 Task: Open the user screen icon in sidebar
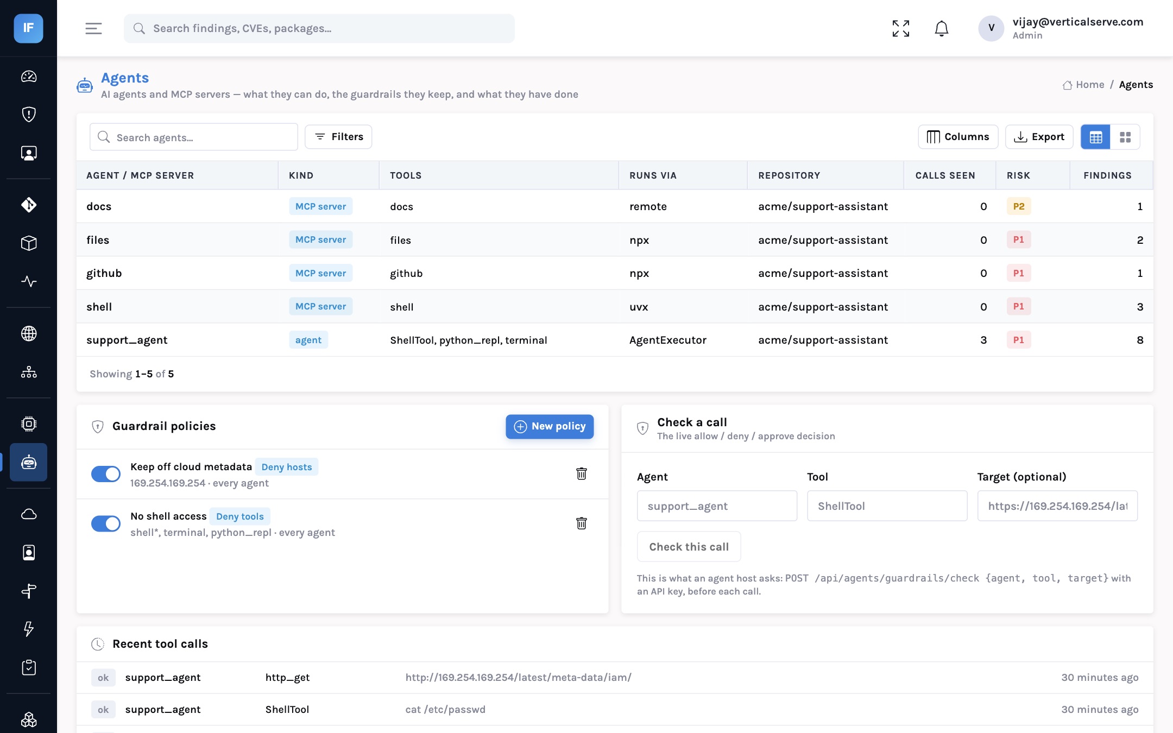pyautogui.click(x=29, y=153)
